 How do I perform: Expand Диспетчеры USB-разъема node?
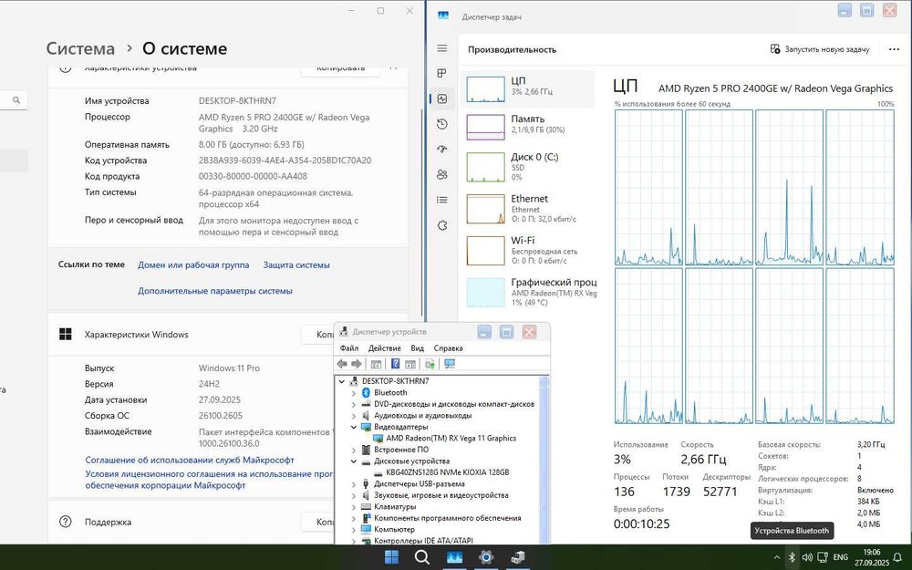[x=354, y=484]
